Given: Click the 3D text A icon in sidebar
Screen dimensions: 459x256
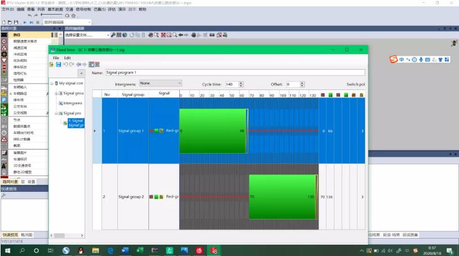Looking at the screenshot, I should [x=4, y=166].
